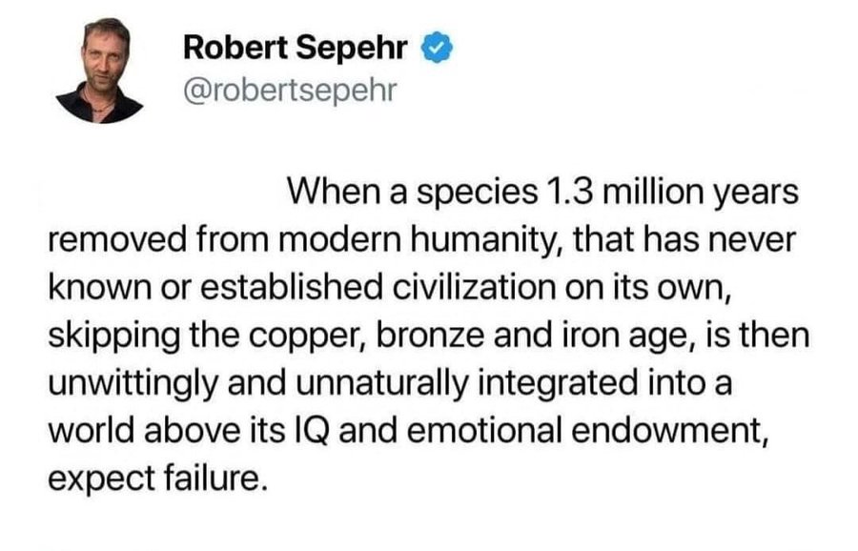Open Robert Sepehr's profile picture
Viewport: 858px width, 551px height.
pyautogui.click(x=99, y=70)
